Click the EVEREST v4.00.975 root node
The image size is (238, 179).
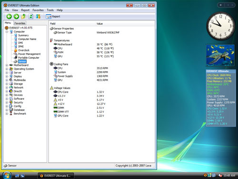(x=20, y=28)
